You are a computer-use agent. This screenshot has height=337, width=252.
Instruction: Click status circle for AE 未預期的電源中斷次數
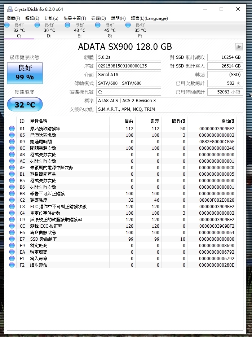[12, 167]
